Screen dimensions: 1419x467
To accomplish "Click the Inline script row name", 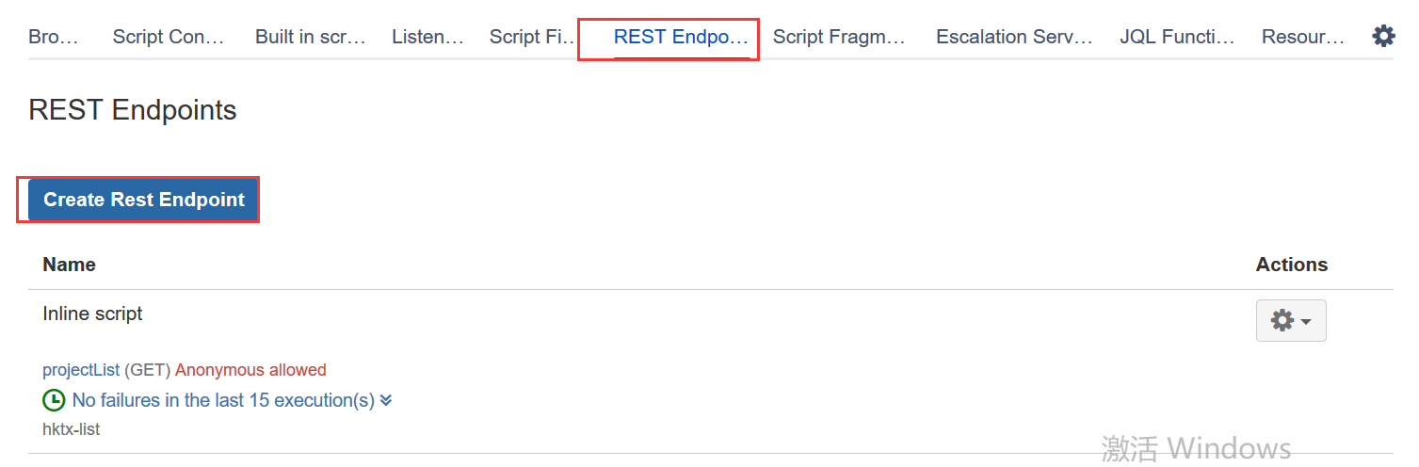I will coord(92,314).
